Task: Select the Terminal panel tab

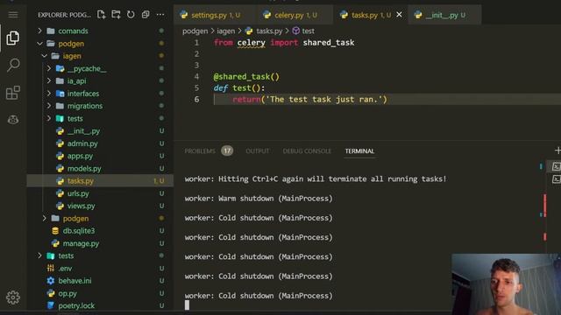Action: (359, 151)
